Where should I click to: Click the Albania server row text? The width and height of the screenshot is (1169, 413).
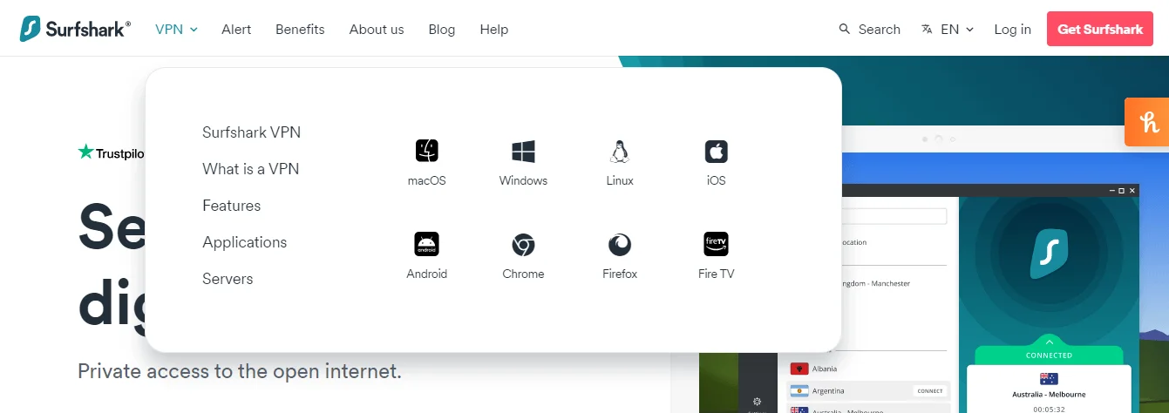[x=826, y=369]
